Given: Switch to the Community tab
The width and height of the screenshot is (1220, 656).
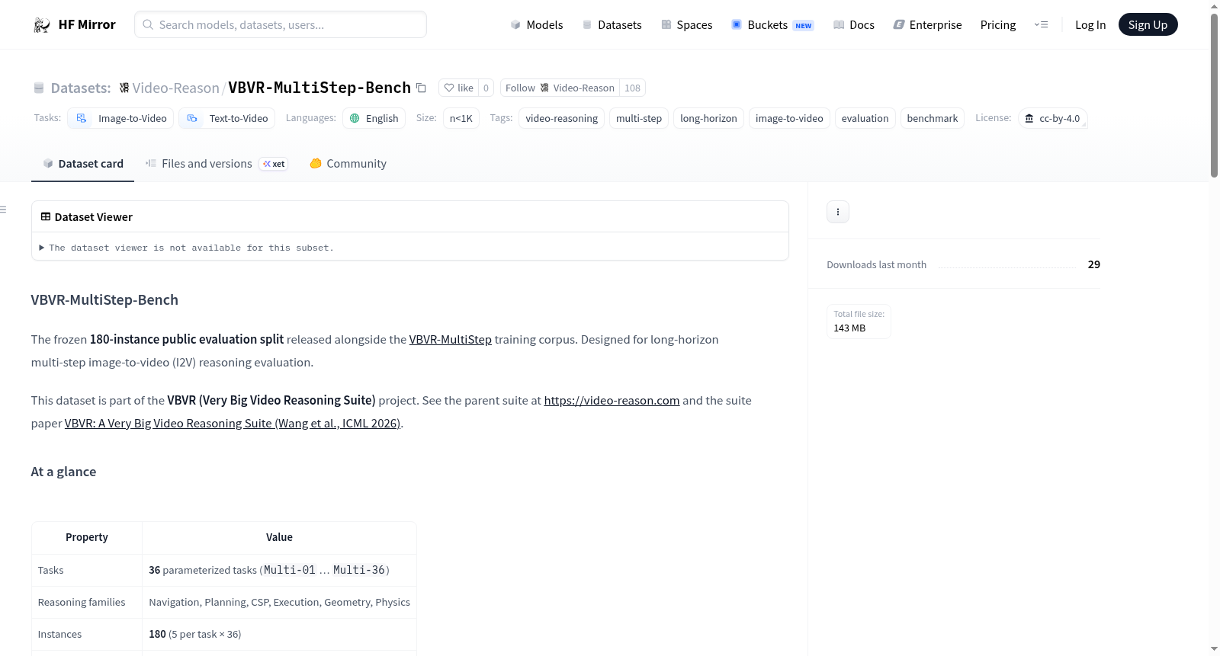Looking at the screenshot, I should click(x=348, y=164).
